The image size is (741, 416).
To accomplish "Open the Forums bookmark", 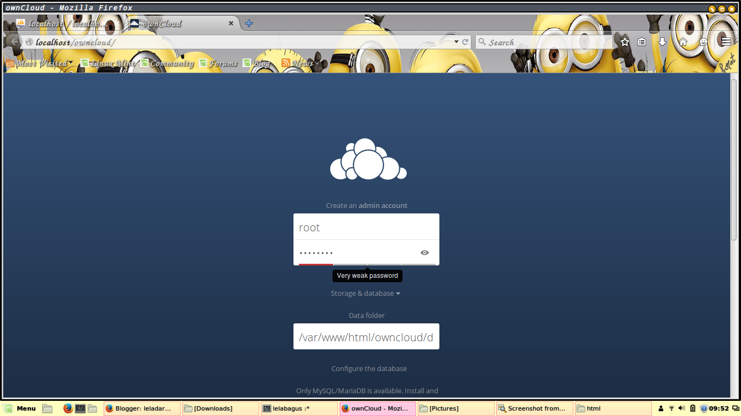I will 219,63.
